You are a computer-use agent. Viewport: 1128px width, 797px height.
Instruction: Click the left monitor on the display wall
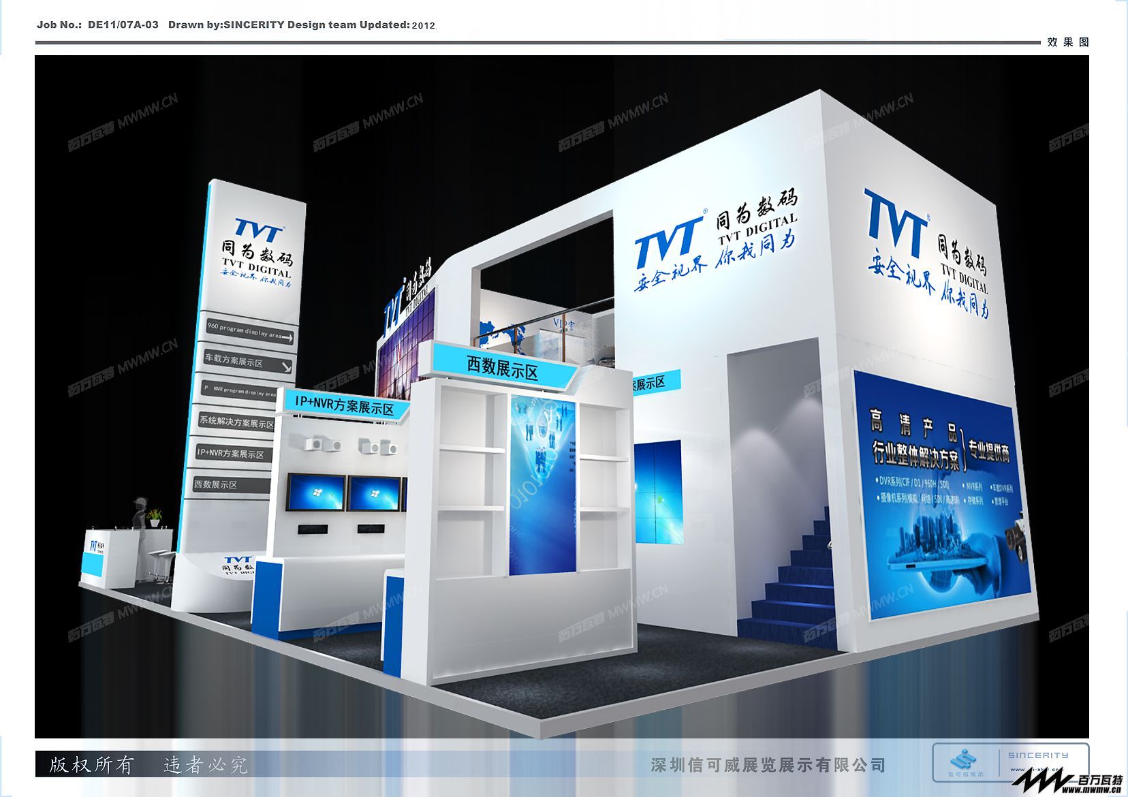[x=315, y=493]
